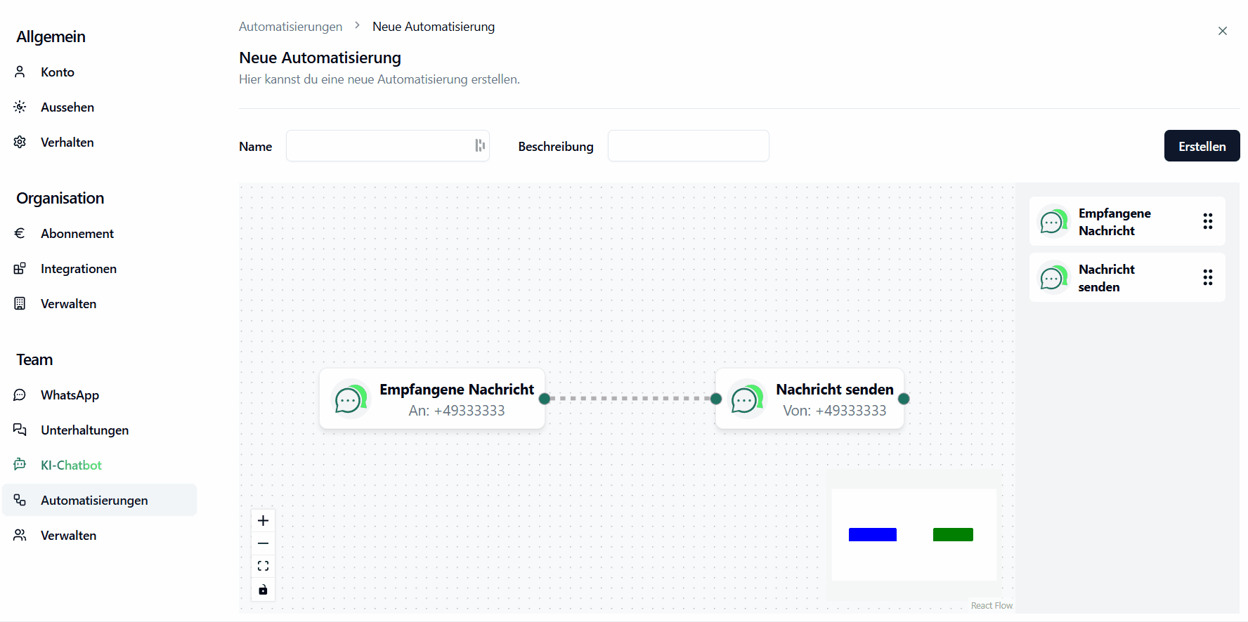This screenshot has width=1248, height=622.
Task: Click the Organisation Verwalten building icon
Action: 20,303
